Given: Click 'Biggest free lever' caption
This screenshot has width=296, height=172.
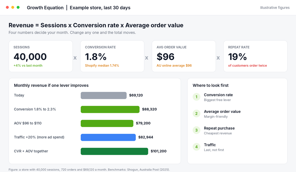Looking at the screenshot, I should point(217,100).
